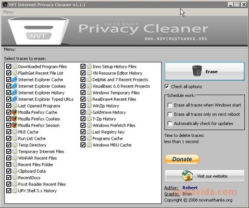Click the Mozilla Firefox Cookies icon
Viewport: 249px width, 208px height.
click(x=15, y=119)
